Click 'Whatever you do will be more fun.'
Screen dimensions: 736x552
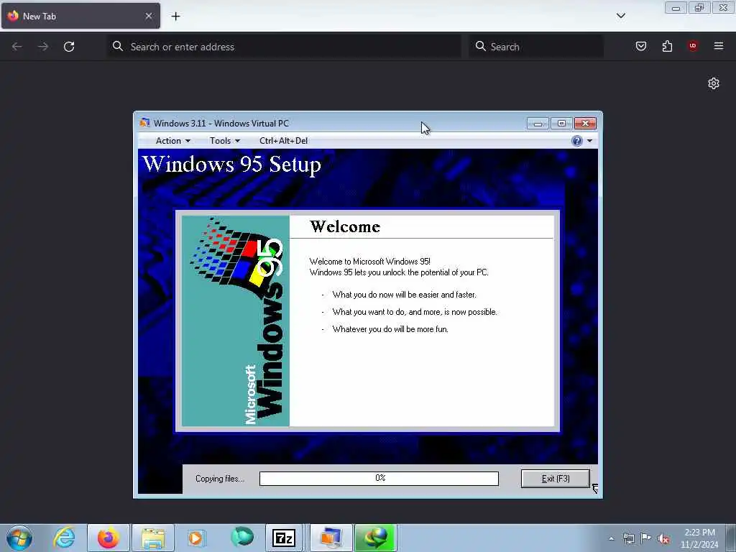390,329
